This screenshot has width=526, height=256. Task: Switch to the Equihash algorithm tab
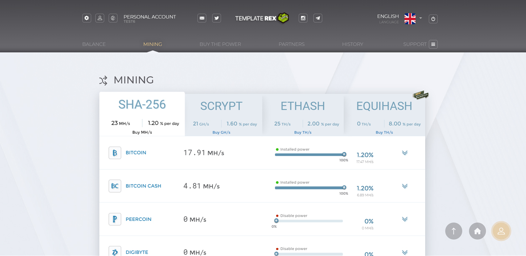384,115
